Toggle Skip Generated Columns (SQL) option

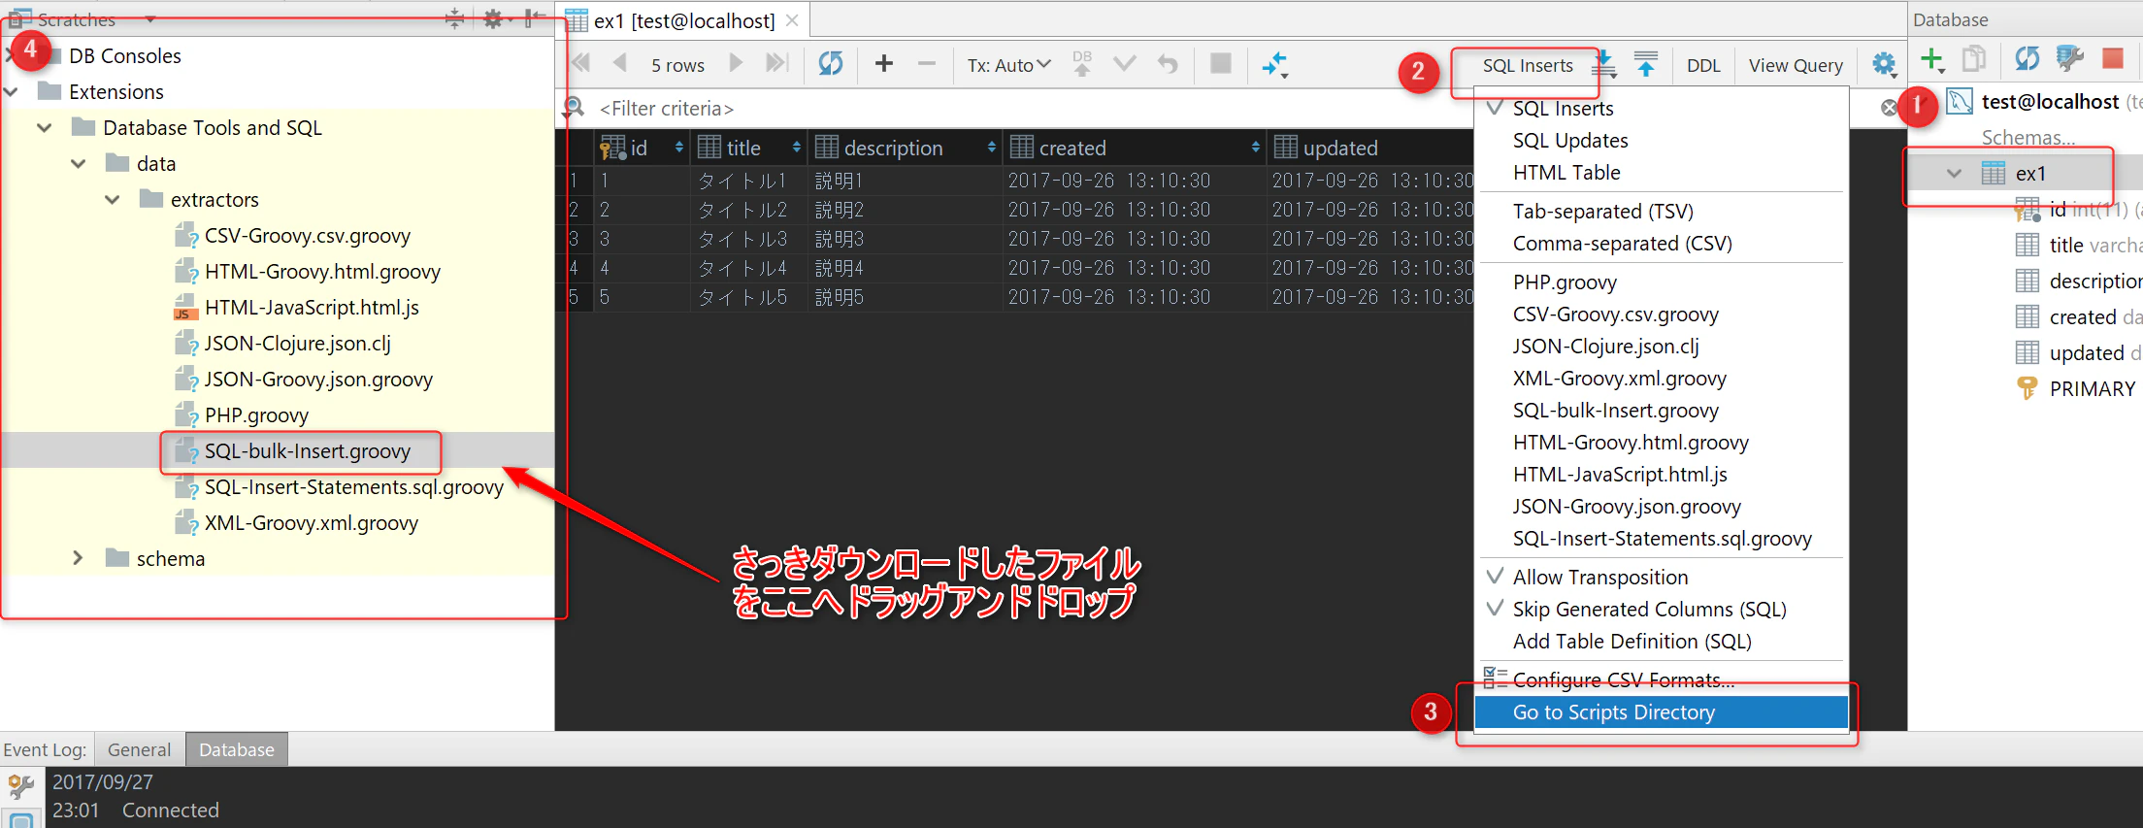pos(1649,610)
